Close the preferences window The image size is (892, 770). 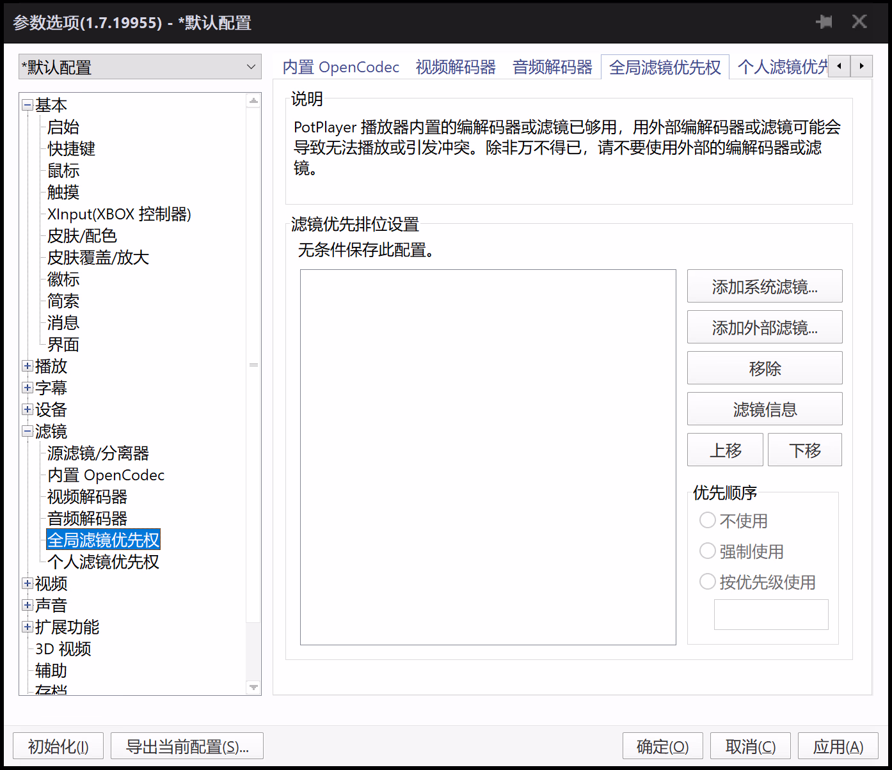[x=859, y=22]
